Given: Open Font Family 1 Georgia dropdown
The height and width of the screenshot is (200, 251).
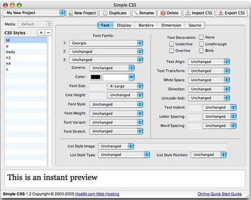Looking at the screenshot, I should pyautogui.click(x=106, y=43).
